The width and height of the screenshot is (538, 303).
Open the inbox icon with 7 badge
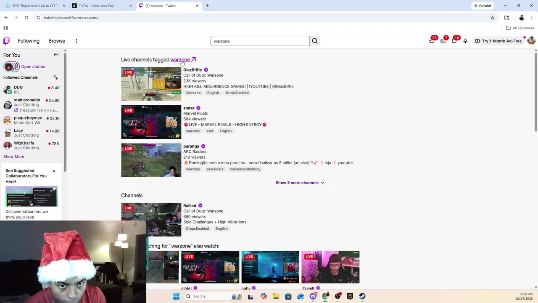click(x=443, y=41)
